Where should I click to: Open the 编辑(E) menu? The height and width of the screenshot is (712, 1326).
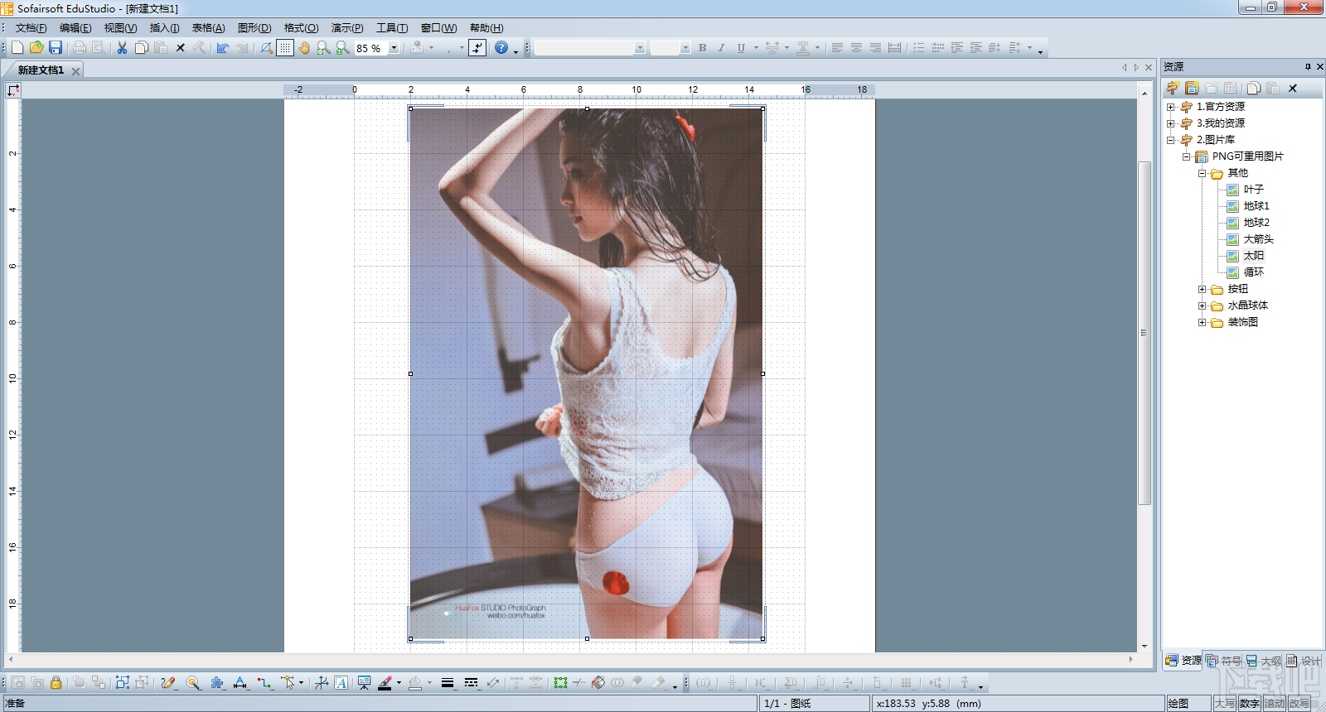click(x=75, y=28)
